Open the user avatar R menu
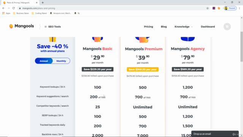This screenshot has height=137, width=243. tap(227, 27)
